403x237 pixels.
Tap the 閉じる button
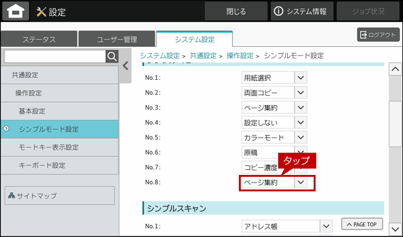pos(236,11)
